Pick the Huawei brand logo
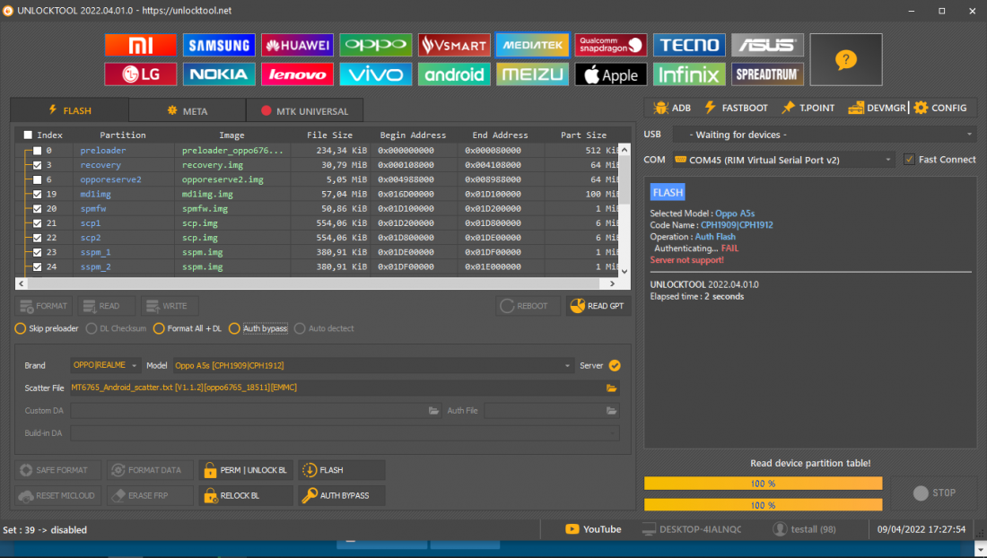The image size is (987, 558). click(297, 45)
